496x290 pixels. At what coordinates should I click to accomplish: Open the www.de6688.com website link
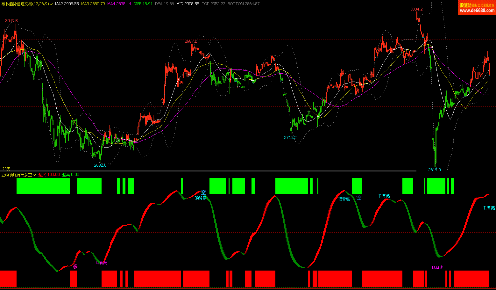(x=477, y=11)
